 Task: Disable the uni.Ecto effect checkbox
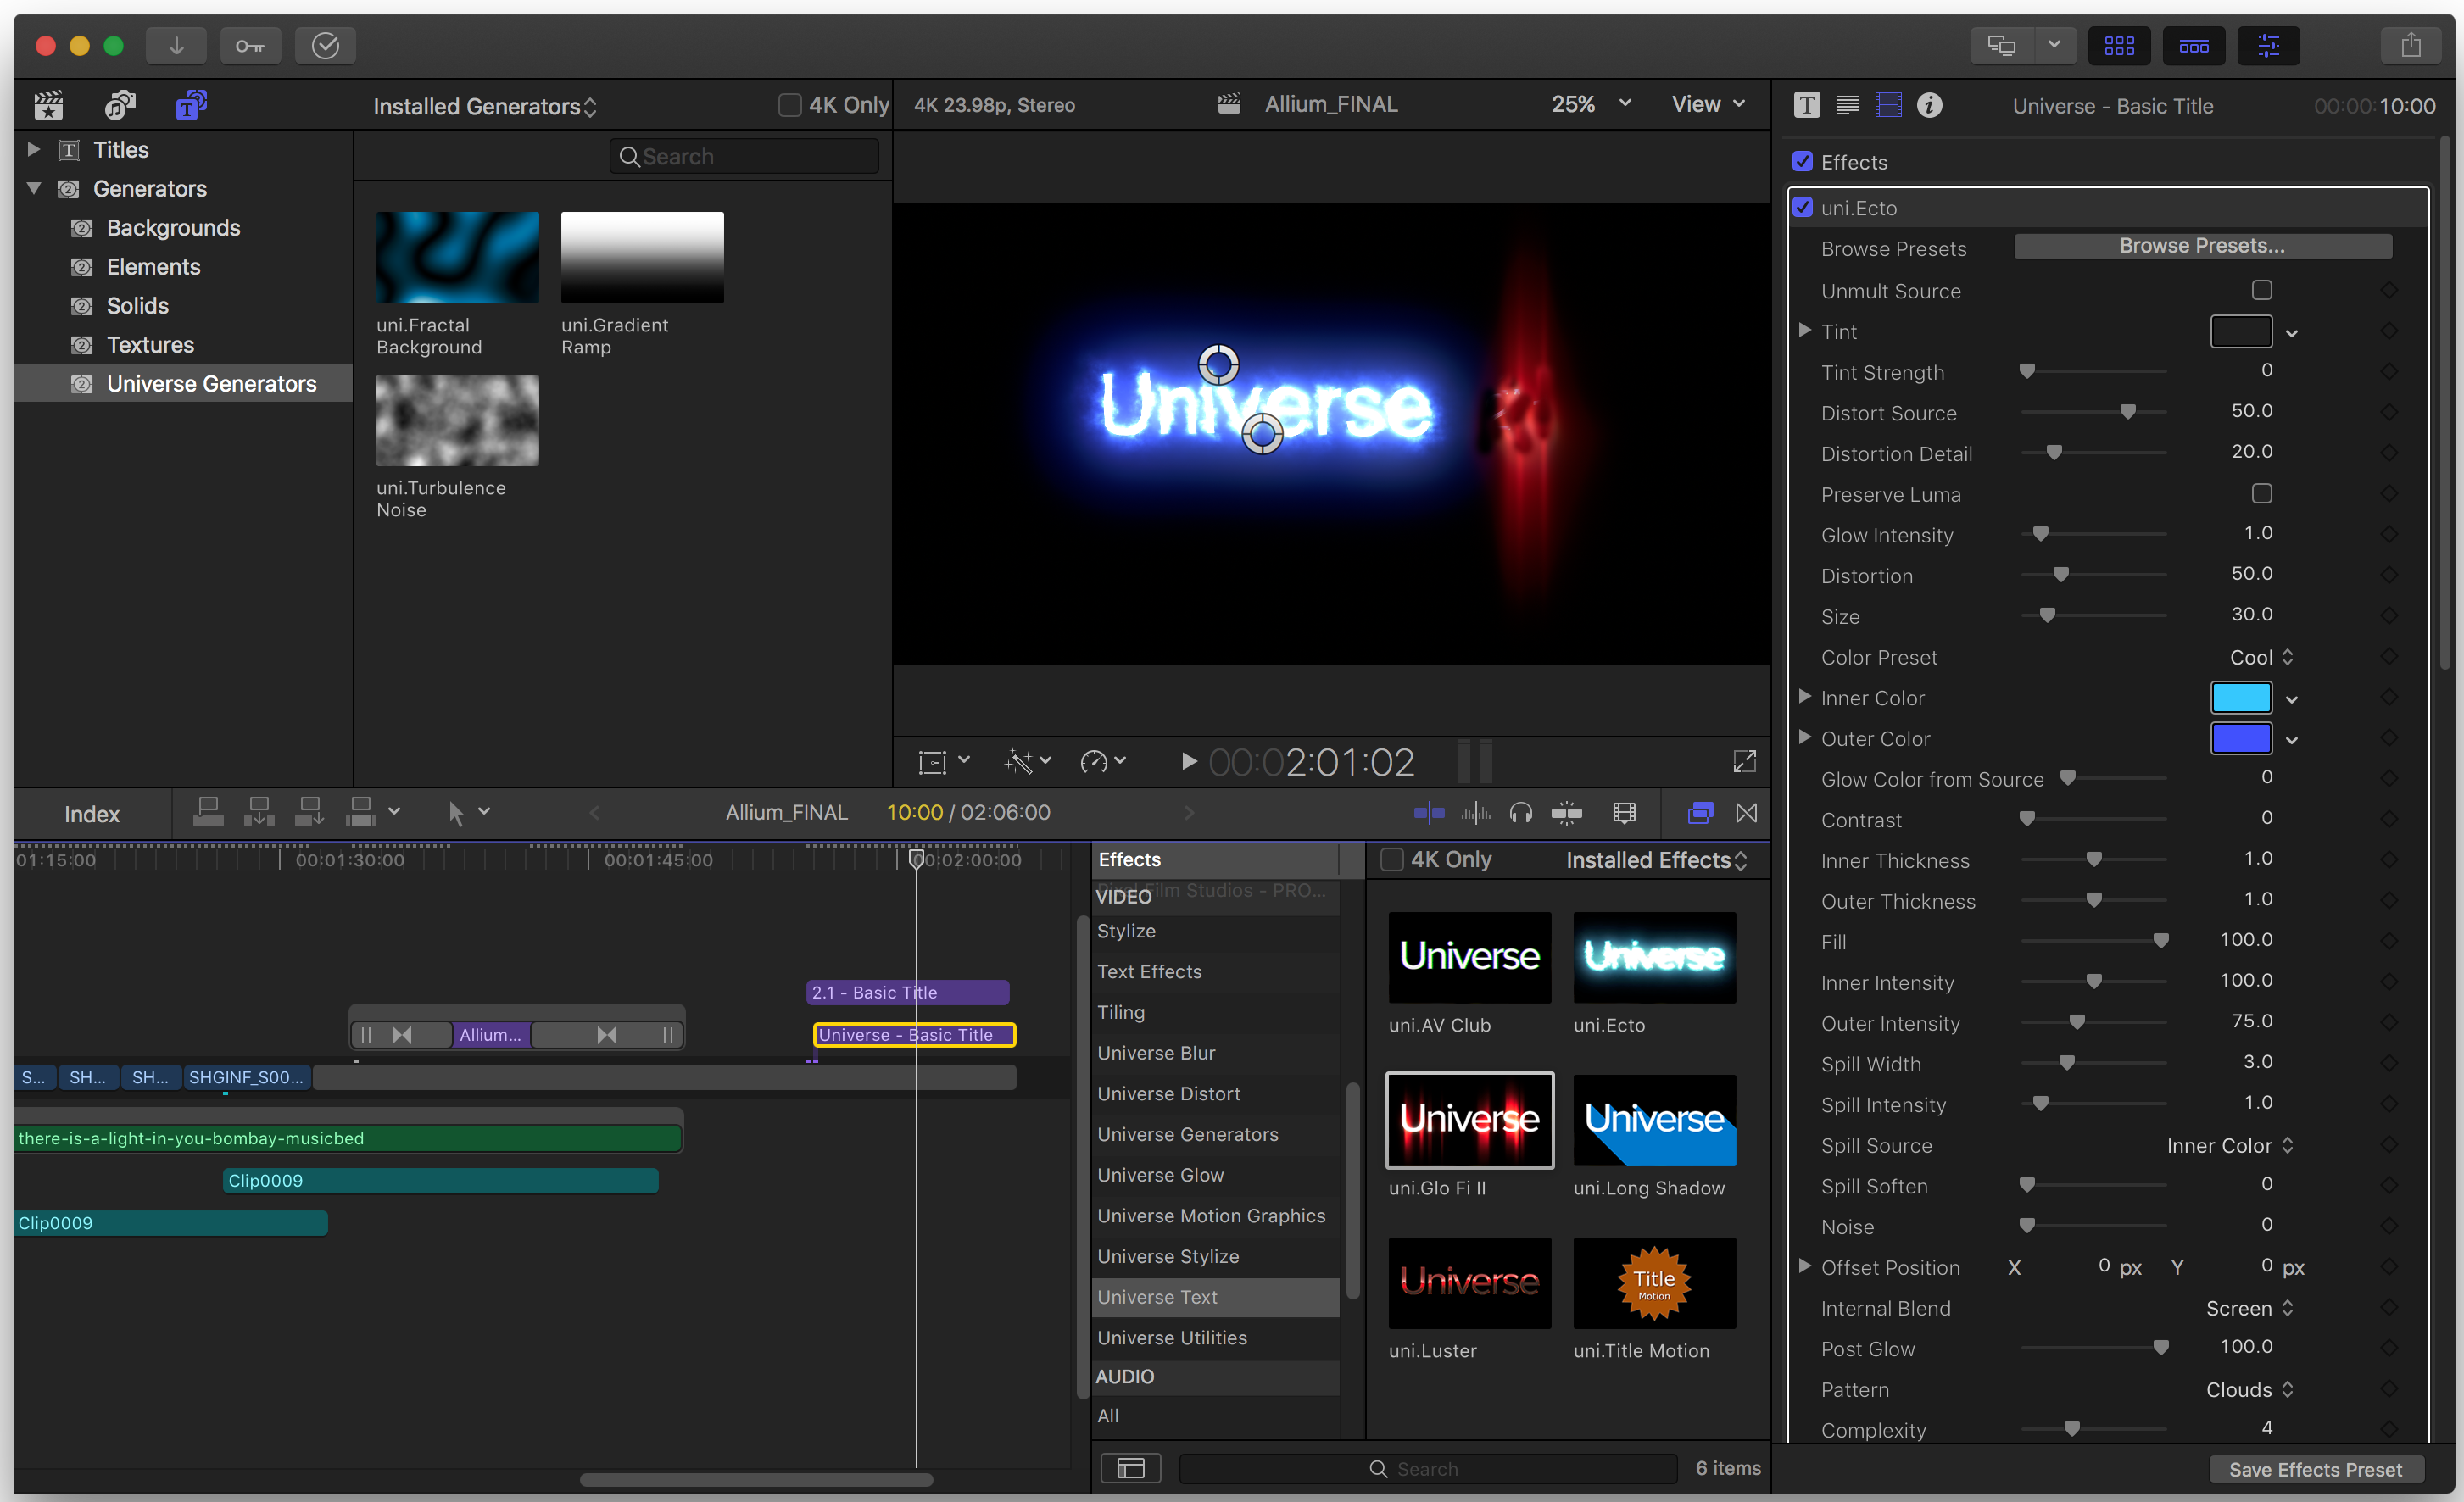[1802, 207]
